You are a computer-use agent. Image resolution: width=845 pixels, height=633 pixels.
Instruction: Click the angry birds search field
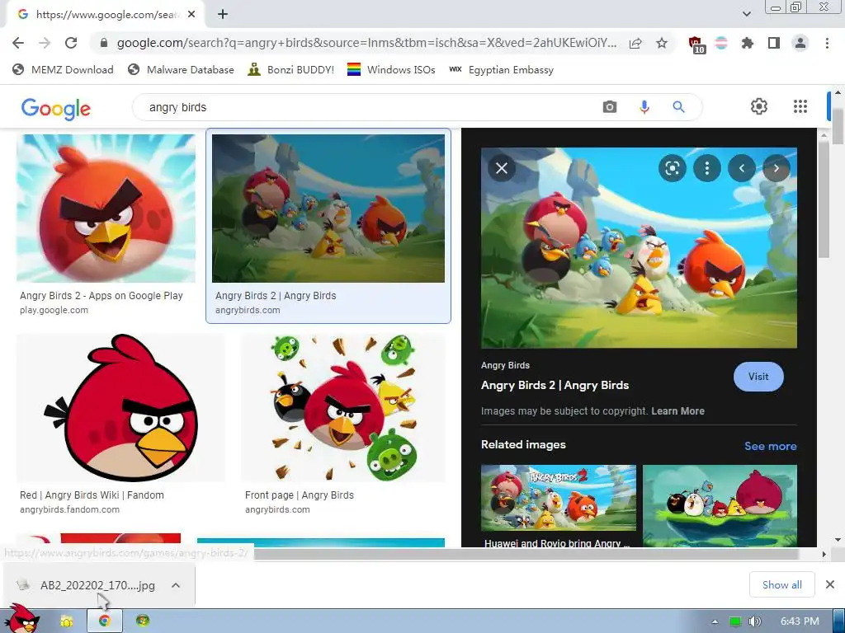pos(366,107)
